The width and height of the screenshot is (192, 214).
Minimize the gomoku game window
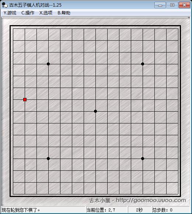point(160,5)
